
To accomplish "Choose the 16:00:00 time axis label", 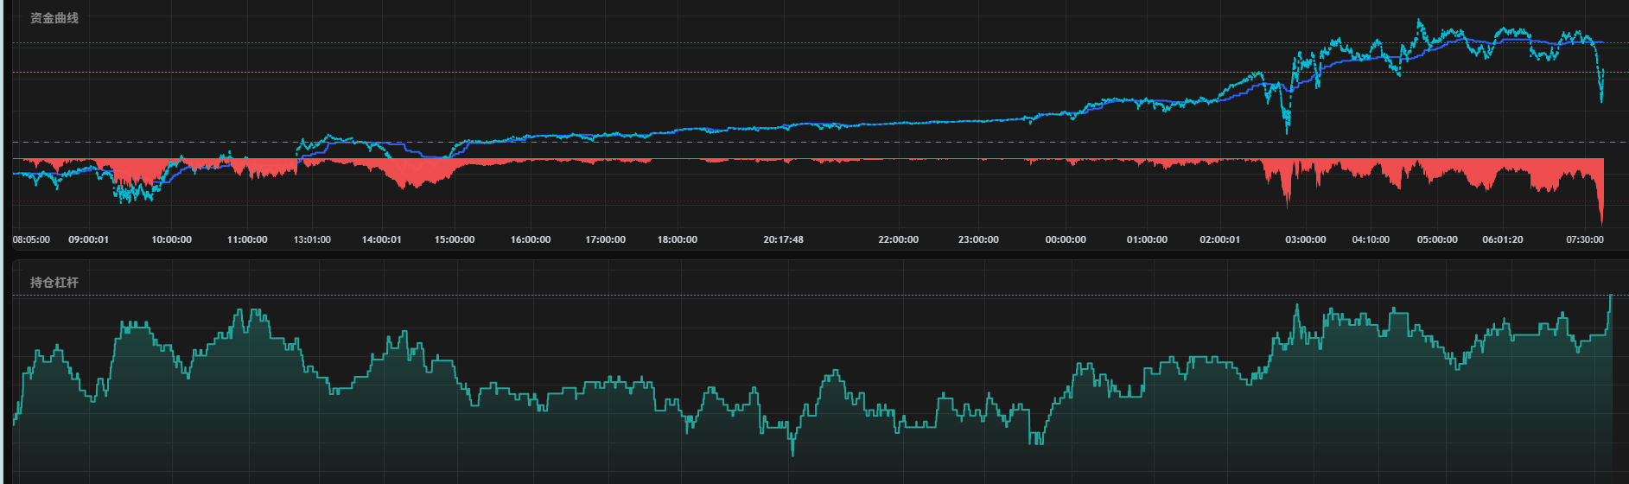I will tap(531, 239).
